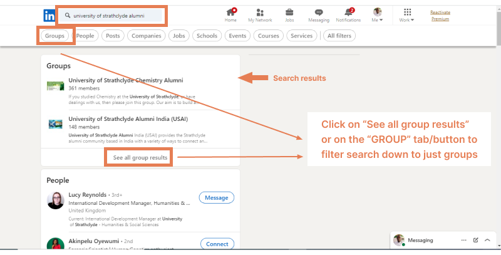Click the People section heading
501x255 pixels.
coord(58,180)
